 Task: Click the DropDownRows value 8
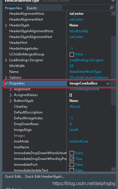(x=71, y=124)
